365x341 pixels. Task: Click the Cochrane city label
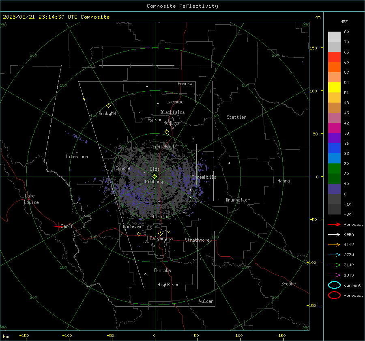[x=133, y=227]
